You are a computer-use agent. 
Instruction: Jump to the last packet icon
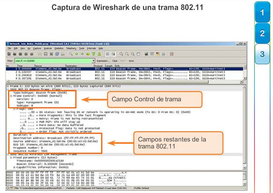[99, 54]
